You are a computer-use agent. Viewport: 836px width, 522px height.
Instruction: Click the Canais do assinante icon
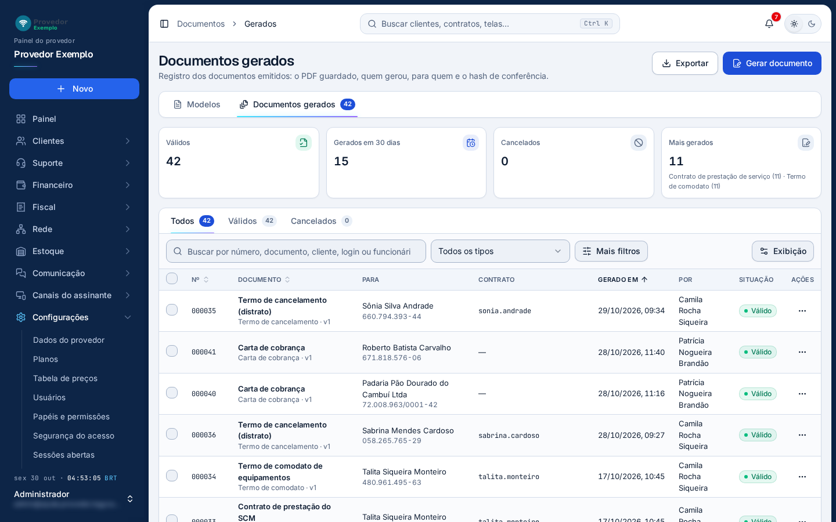(21, 295)
